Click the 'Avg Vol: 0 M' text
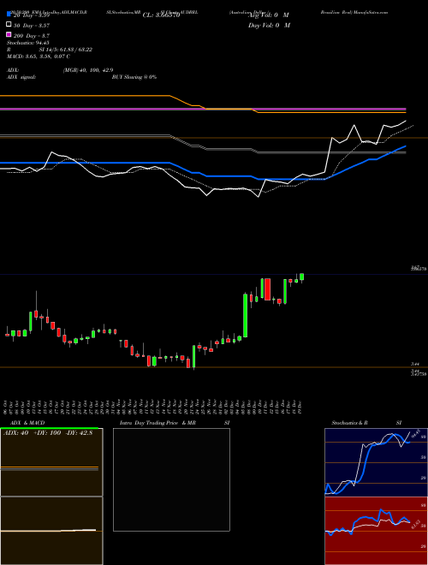 point(269,15)
